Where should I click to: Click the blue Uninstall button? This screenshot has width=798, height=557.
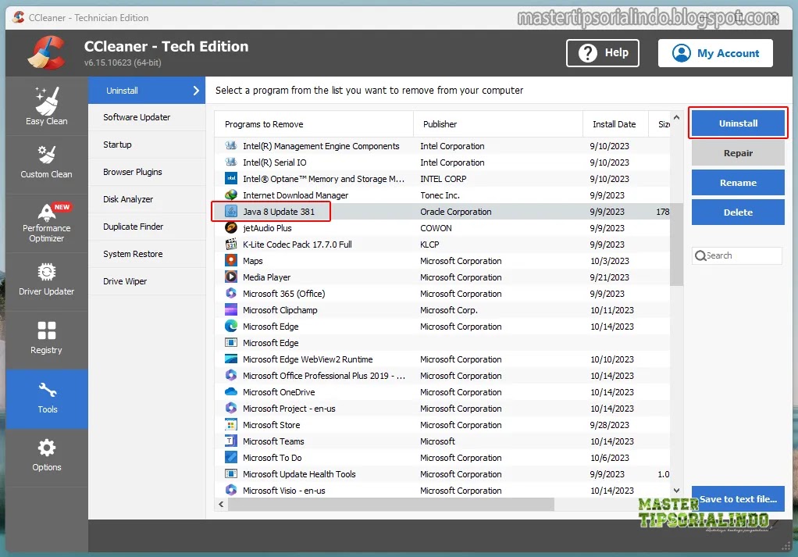[x=738, y=123]
